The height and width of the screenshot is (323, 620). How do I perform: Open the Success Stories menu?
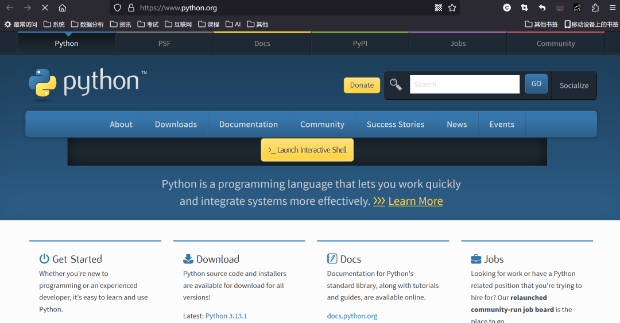(396, 124)
